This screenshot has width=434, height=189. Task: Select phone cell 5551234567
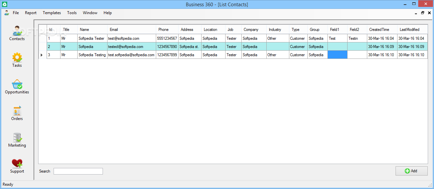point(167,38)
